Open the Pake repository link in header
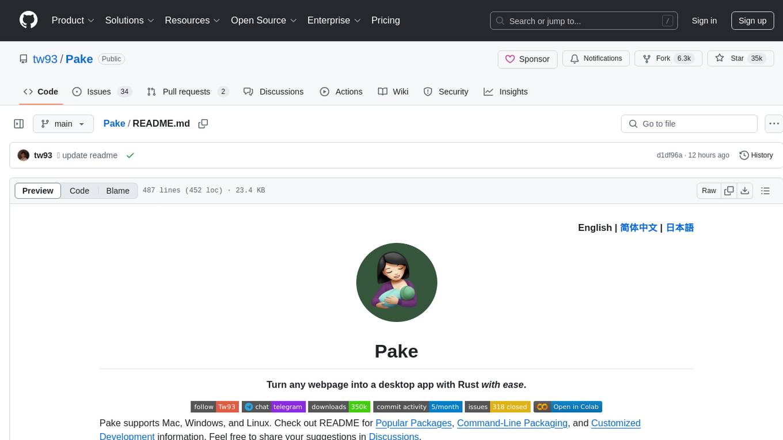Image resolution: width=783 pixels, height=440 pixels. pos(79,59)
